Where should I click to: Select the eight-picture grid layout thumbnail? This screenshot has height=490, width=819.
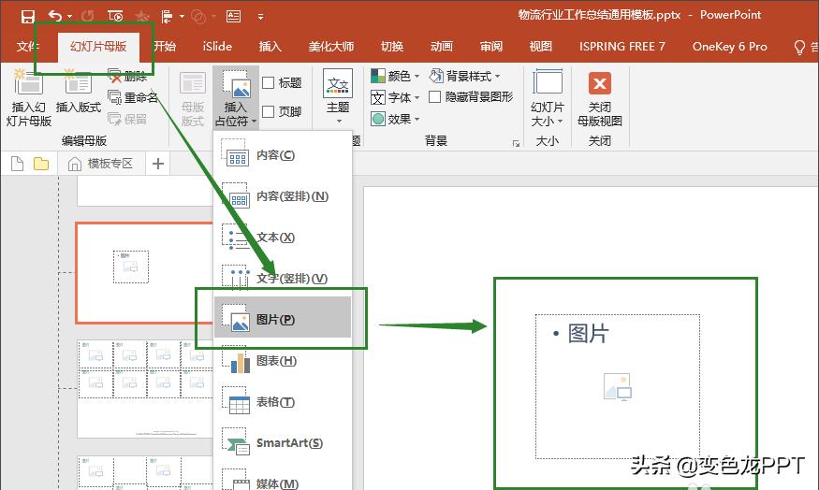pos(145,389)
